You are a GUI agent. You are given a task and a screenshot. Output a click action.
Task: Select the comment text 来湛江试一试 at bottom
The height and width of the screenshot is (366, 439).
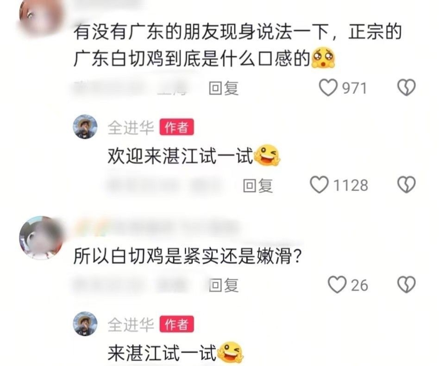point(162,353)
